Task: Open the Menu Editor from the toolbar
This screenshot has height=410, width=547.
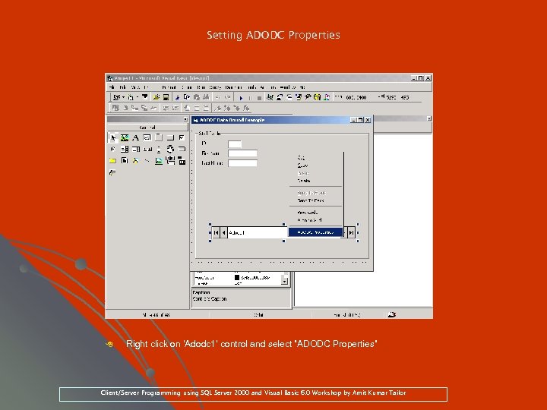Action: click(145, 97)
